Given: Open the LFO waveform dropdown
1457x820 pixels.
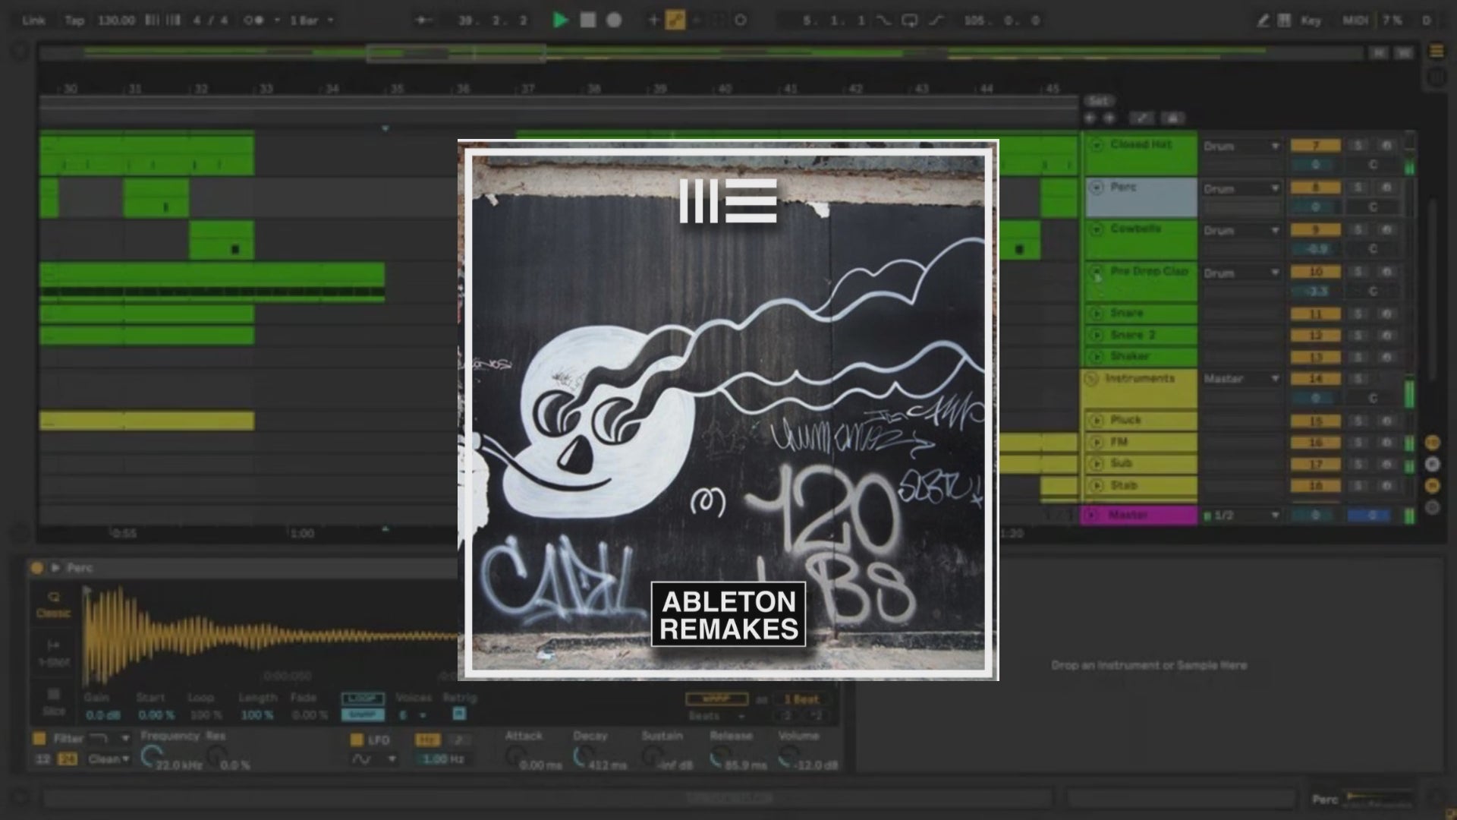Looking at the screenshot, I should tap(374, 758).
